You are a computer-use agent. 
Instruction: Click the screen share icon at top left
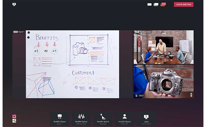click(x=14, y=5)
